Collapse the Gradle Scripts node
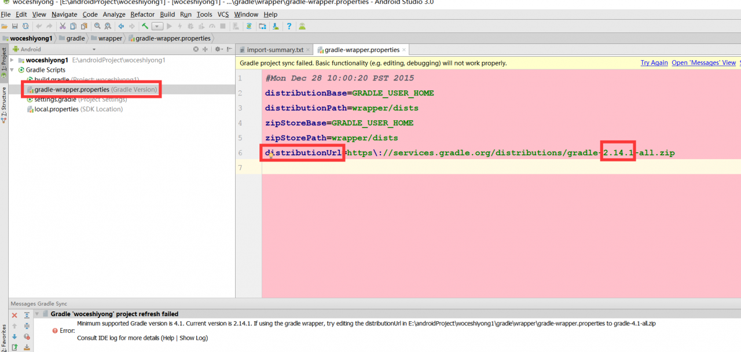Screen dimensions: 741x352 tap(12, 70)
